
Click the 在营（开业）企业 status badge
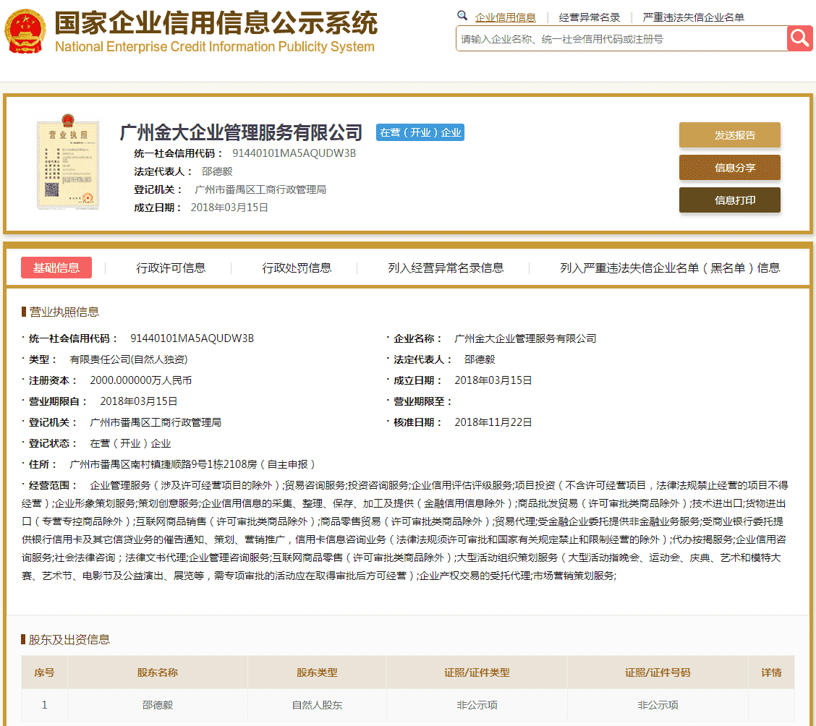[420, 132]
